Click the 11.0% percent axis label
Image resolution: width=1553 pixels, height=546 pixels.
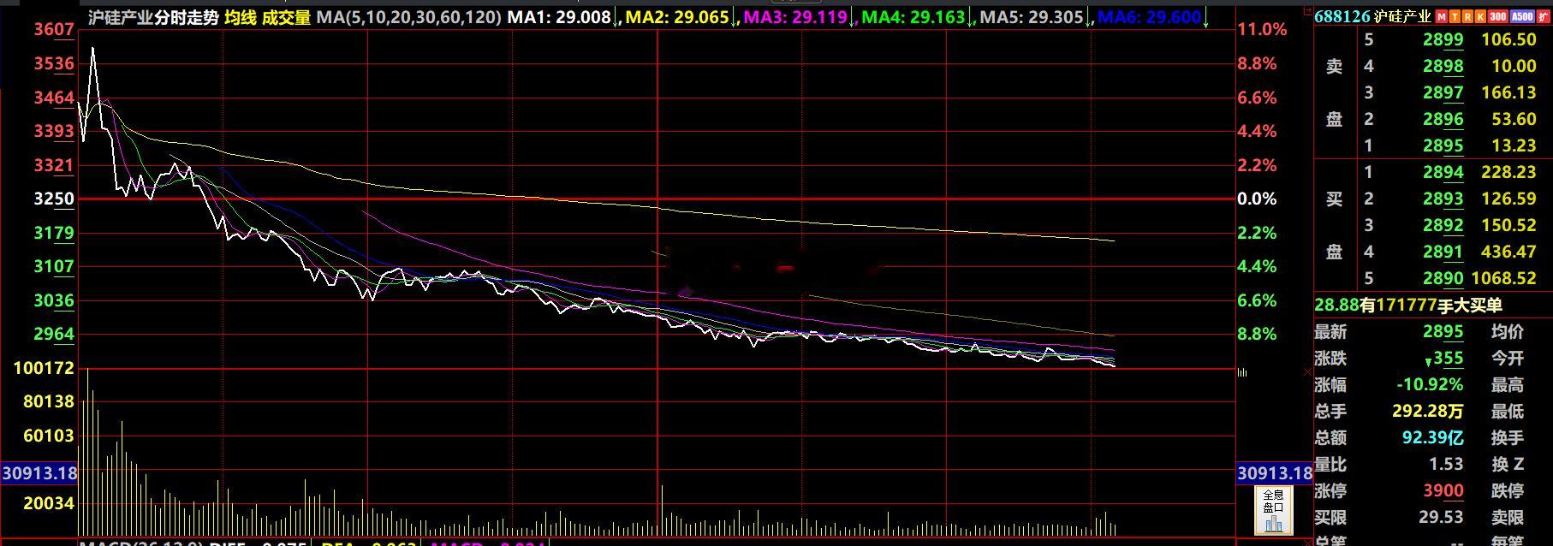[1262, 29]
